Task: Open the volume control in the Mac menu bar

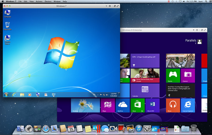Action: (x=184, y=1)
